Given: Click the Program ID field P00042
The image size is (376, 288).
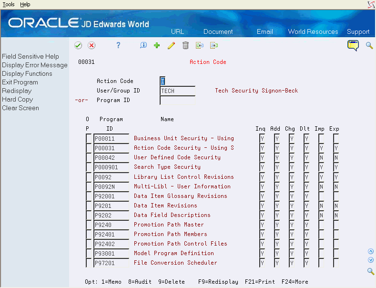Looking at the screenshot, I should point(111,158).
